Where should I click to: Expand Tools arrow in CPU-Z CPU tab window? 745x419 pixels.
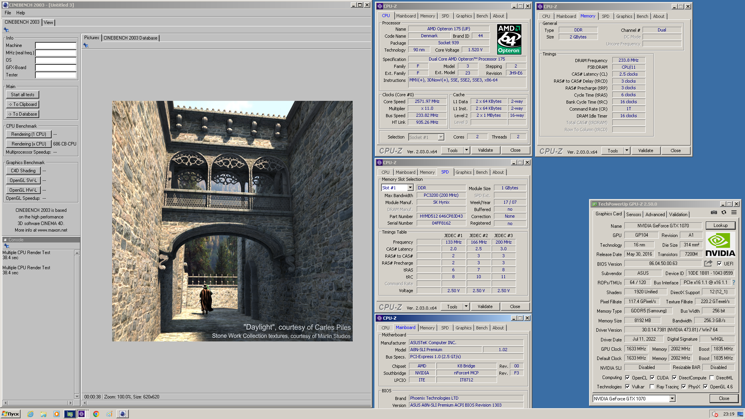(466, 150)
